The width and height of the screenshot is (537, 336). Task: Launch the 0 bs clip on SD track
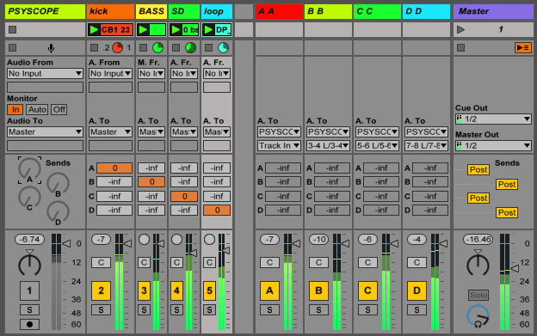point(176,30)
